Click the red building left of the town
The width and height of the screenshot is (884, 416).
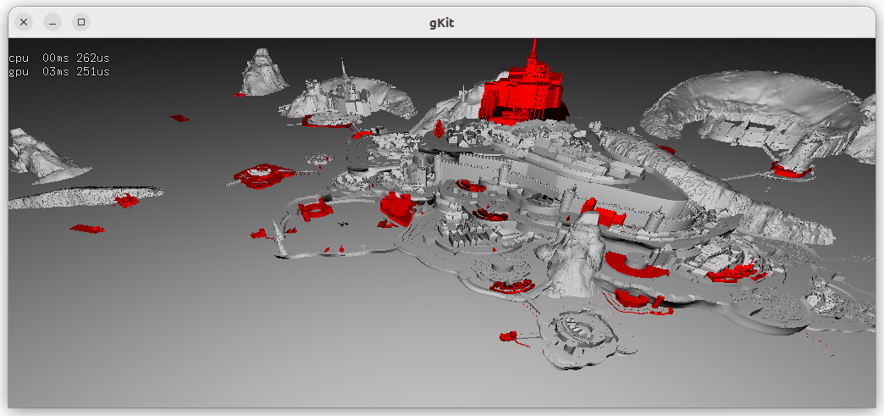click(395, 207)
